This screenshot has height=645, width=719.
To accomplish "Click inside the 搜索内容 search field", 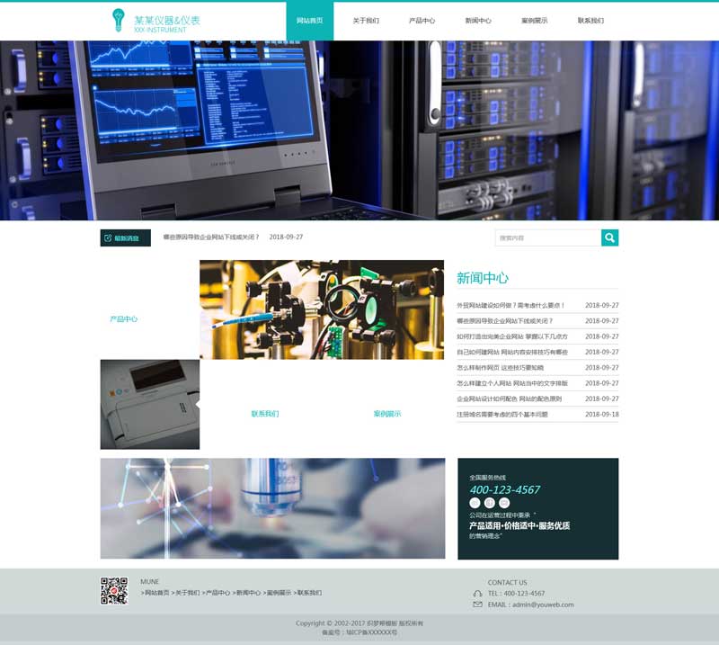I will [x=547, y=238].
